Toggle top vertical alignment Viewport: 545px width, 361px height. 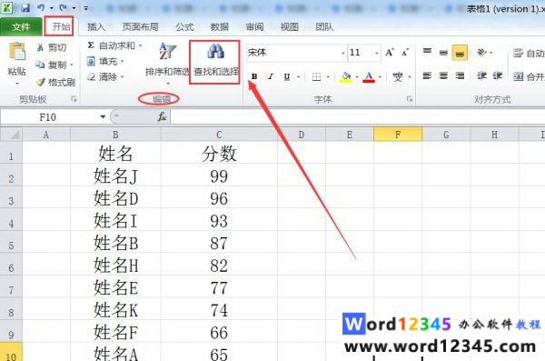pos(427,53)
